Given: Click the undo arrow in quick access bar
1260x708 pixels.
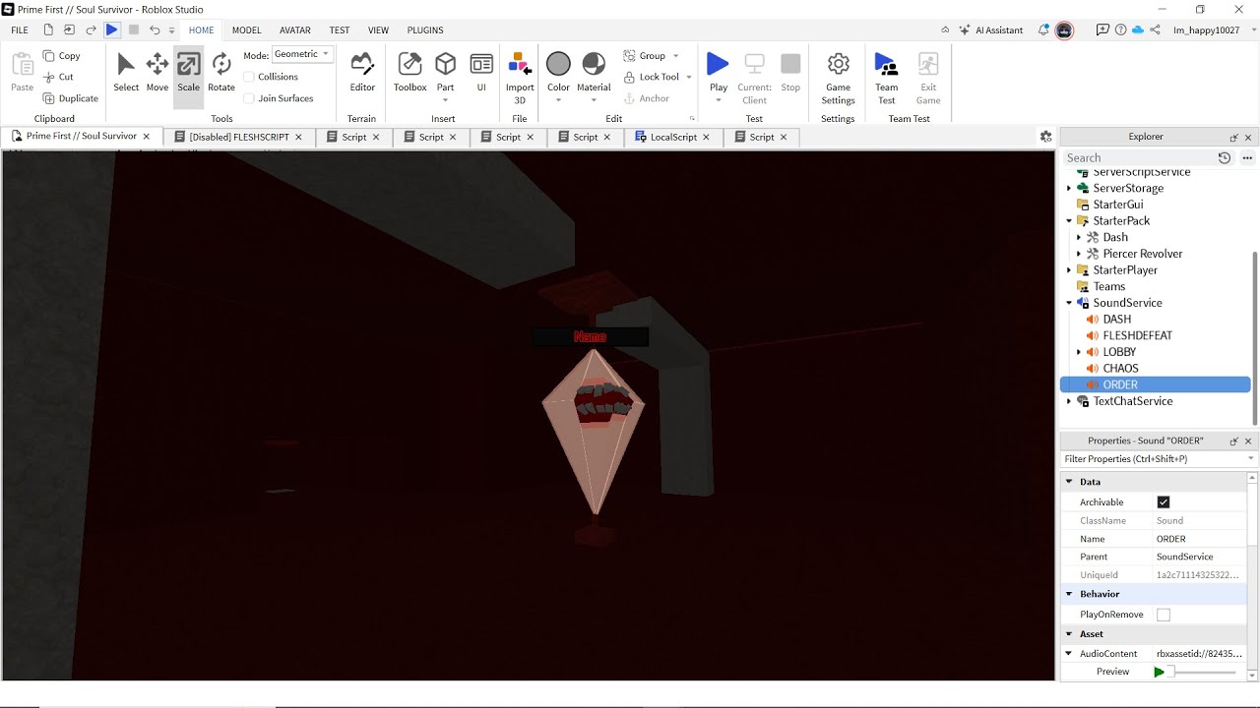Looking at the screenshot, I should pos(155,30).
